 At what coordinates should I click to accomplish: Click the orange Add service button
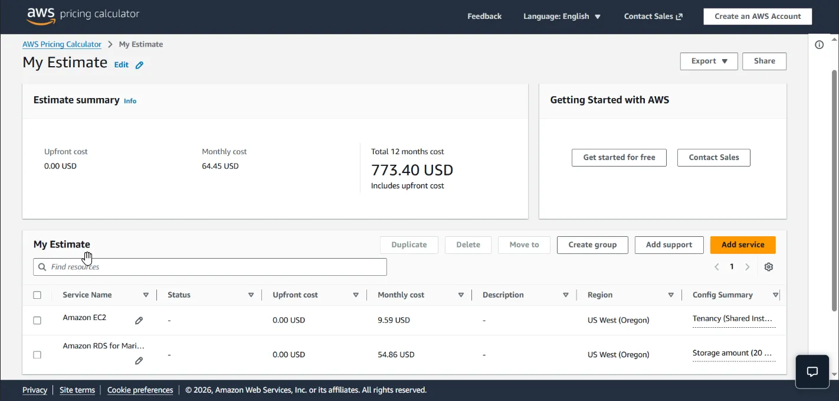(743, 245)
